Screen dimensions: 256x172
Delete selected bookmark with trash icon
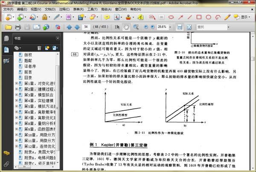coord(39,48)
